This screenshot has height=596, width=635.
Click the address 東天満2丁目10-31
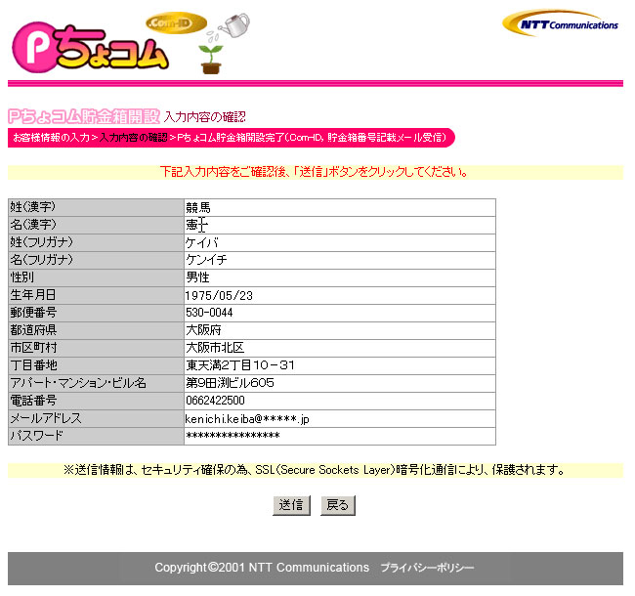pyautogui.click(x=240, y=365)
